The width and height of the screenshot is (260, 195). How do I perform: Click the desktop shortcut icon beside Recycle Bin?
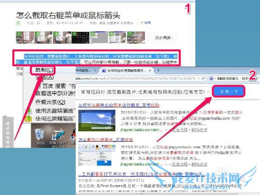(x=58, y=137)
